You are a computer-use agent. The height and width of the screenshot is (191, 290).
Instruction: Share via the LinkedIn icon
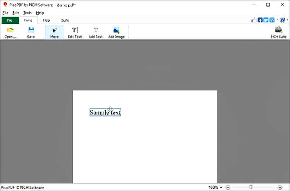tap(272, 20)
